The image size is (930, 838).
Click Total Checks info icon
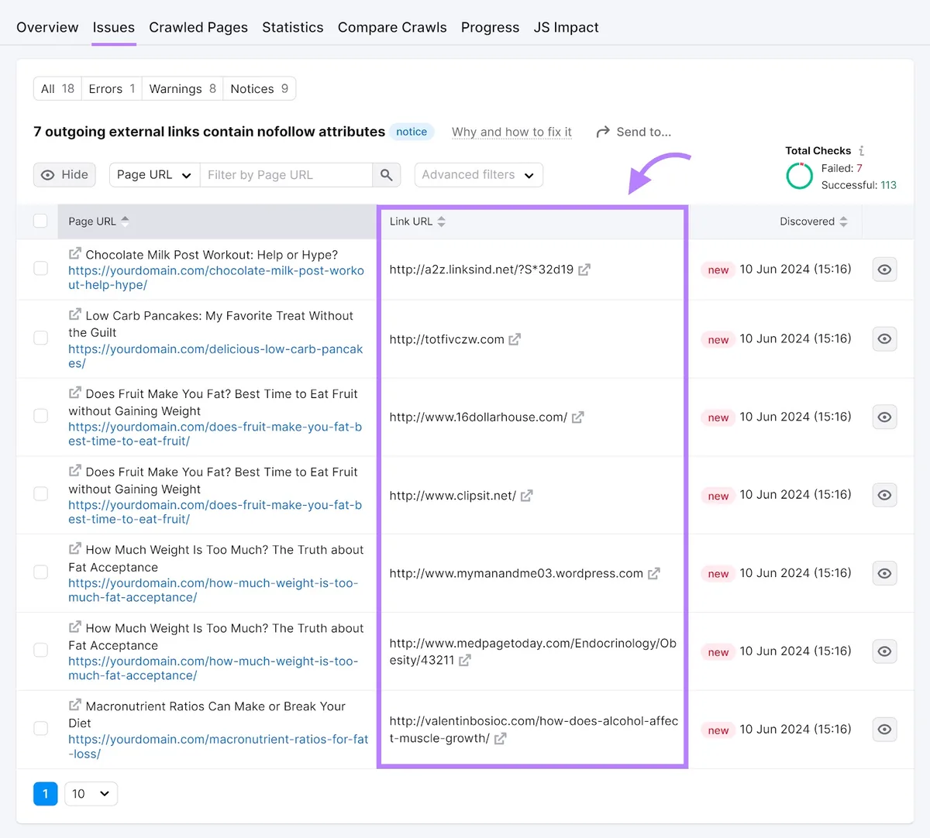click(x=861, y=151)
